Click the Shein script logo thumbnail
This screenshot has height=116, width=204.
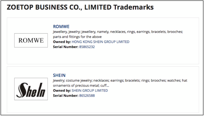(x=31, y=89)
